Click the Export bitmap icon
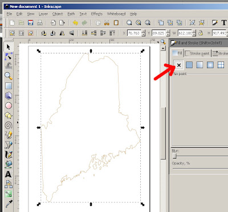The width and height of the screenshot is (228, 212). [62, 23]
